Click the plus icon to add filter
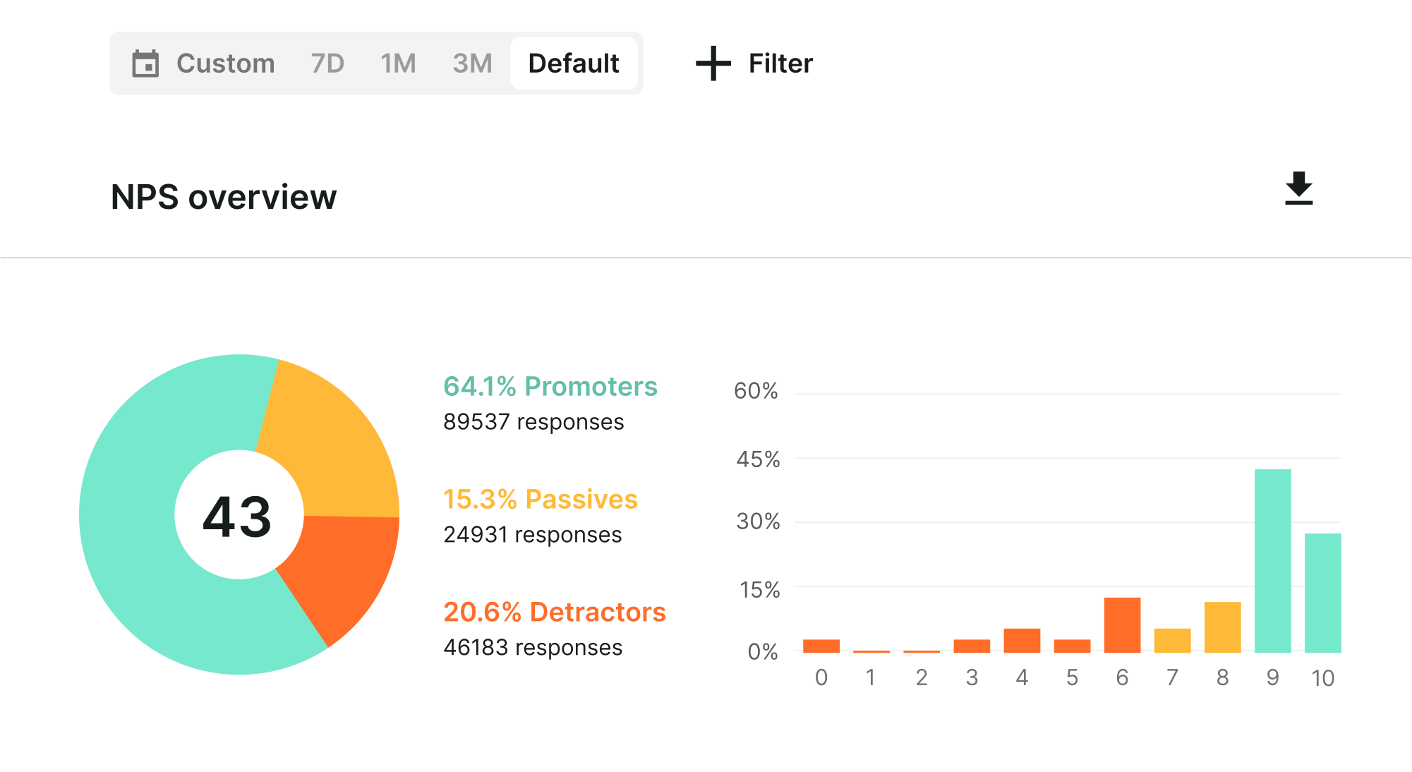This screenshot has height=772, width=1412. coord(713,64)
